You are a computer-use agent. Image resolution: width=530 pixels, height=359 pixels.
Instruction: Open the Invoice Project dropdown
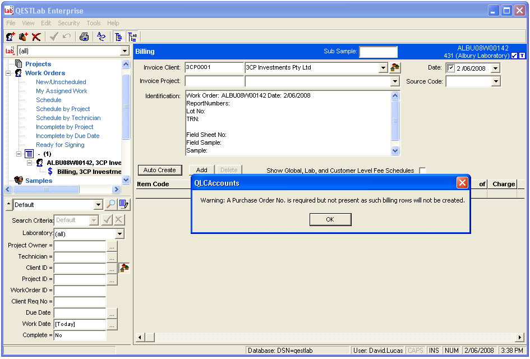tap(395, 82)
